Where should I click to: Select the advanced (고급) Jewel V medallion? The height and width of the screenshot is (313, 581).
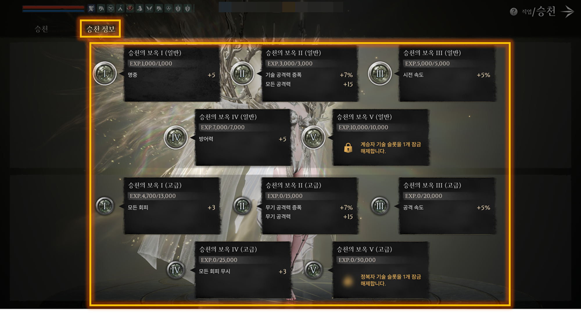pyautogui.click(x=313, y=270)
